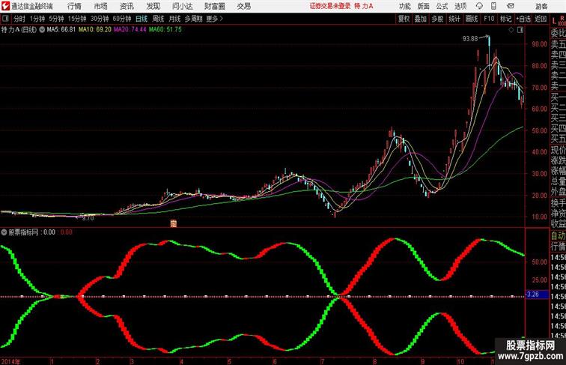The image size is (566, 365).
Task: Open the 选项 menu
Action: (x=460, y=6)
